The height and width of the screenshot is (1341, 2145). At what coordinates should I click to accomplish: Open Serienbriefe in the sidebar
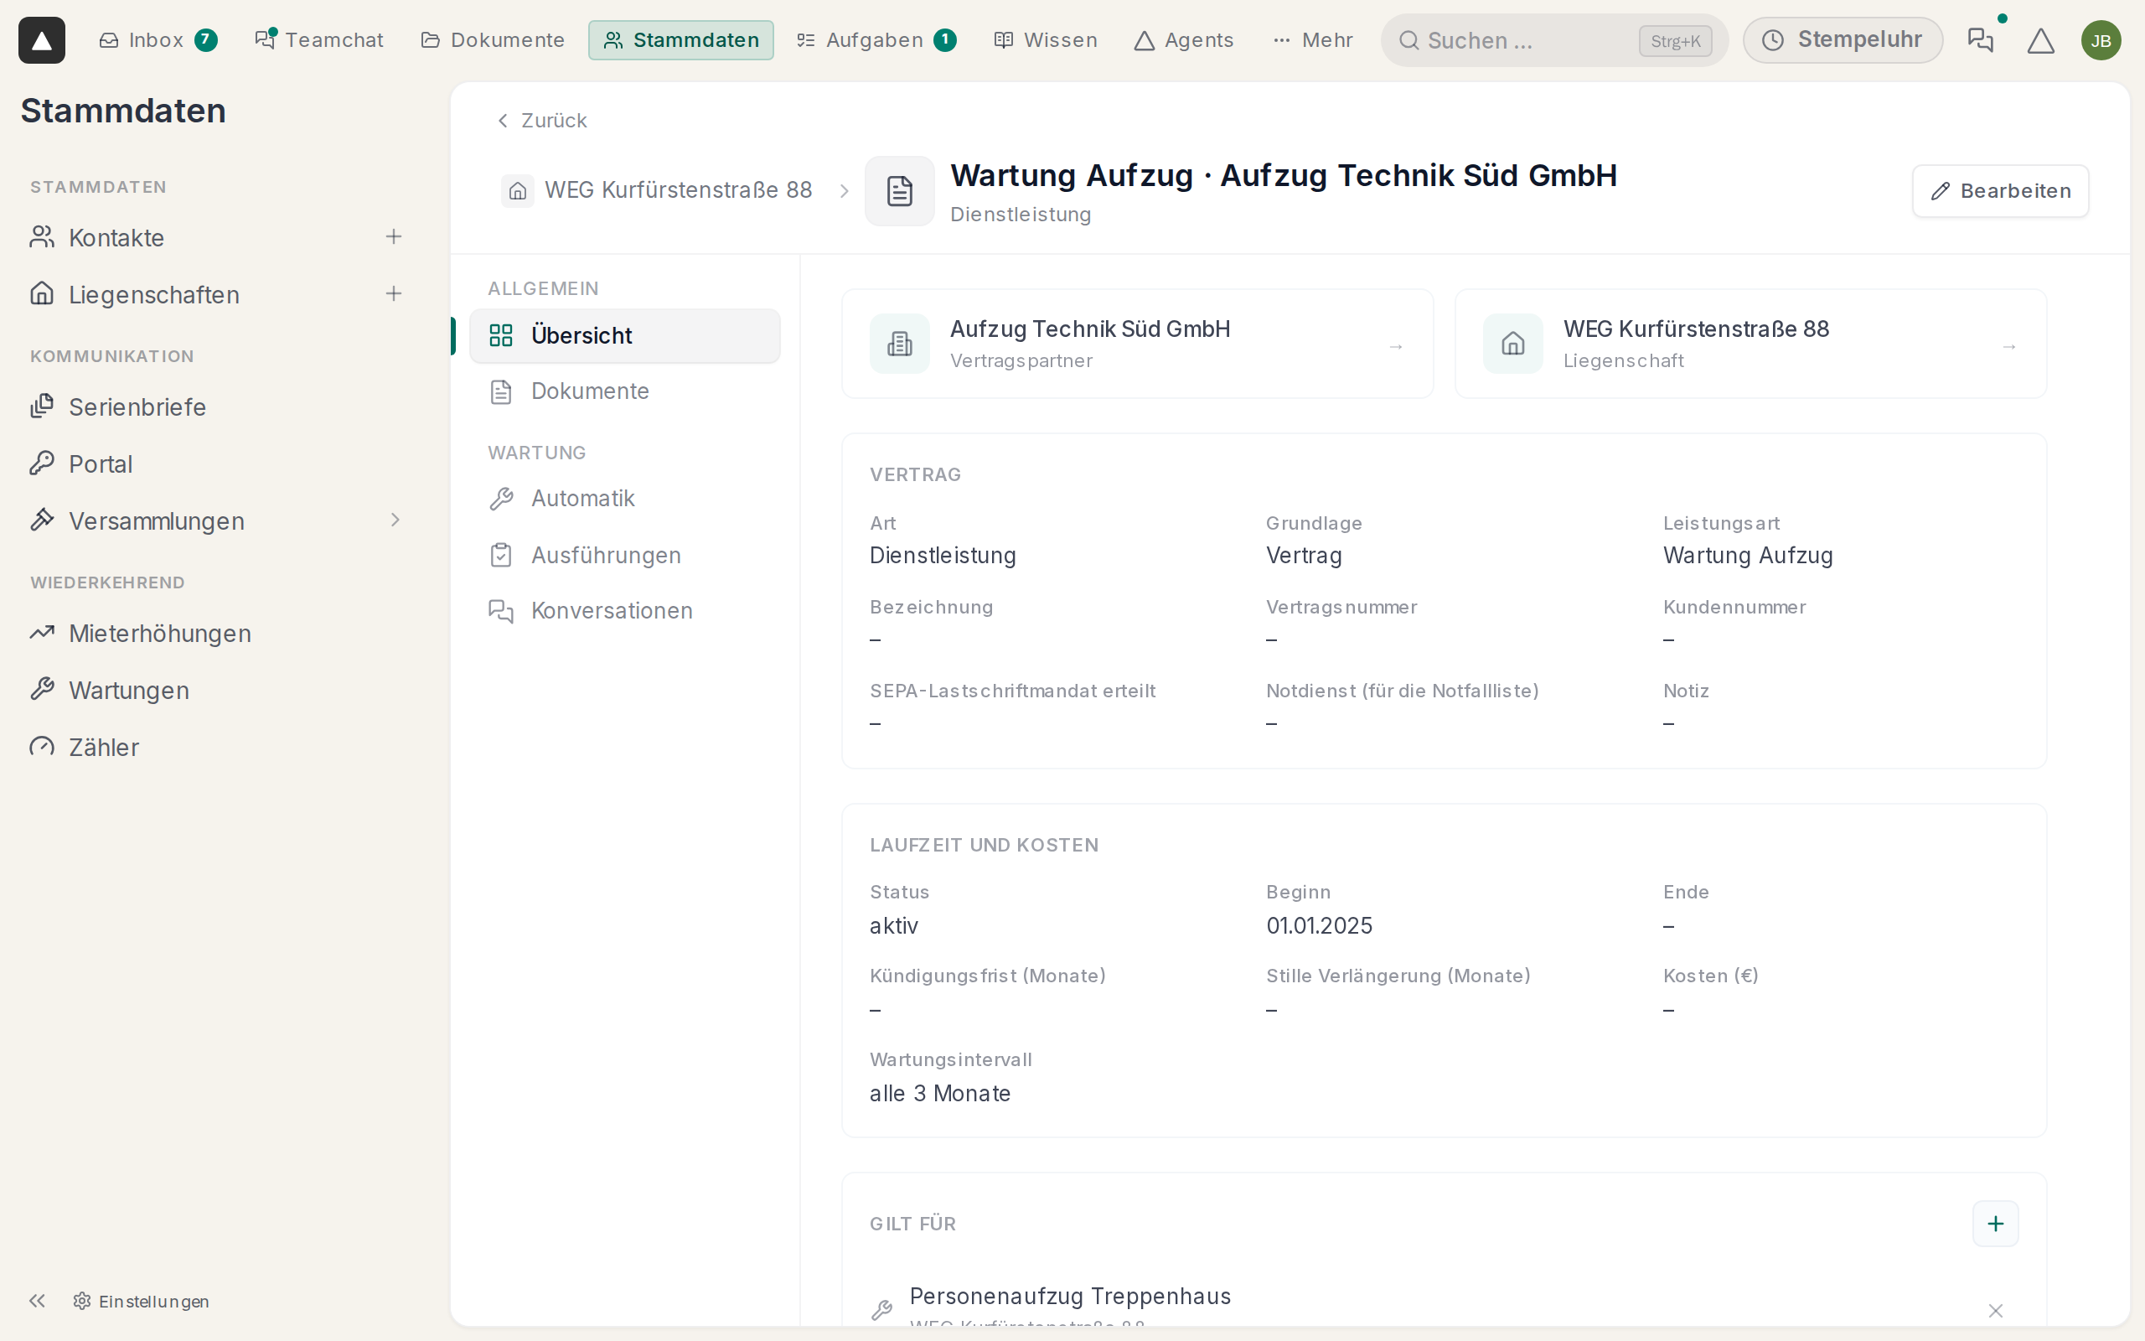click(x=217, y=406)
